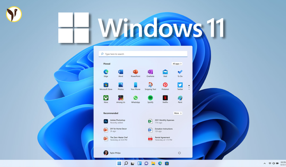Open WhatsApp from pinned apps
Screen dimensions: 286x167
[135, 99]
